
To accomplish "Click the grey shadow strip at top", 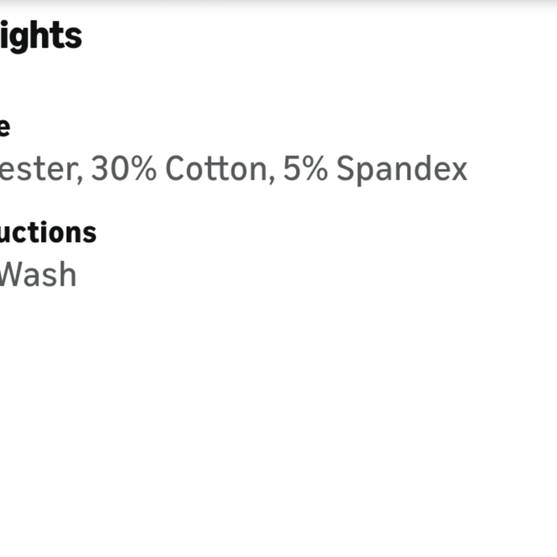I will (278, 3).
